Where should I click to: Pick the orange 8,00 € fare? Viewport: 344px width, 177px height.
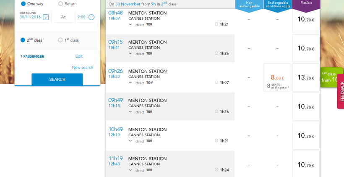tap(277, 78)
